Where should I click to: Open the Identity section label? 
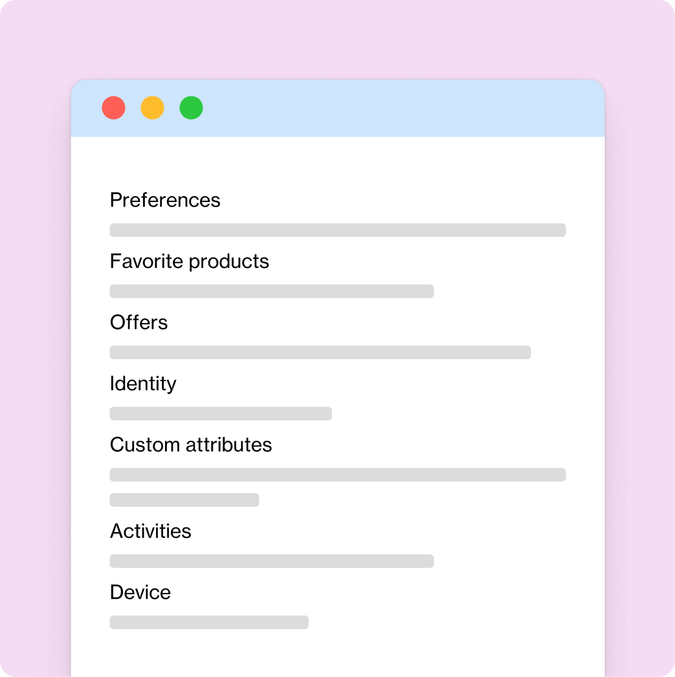(x=143, y=384)
